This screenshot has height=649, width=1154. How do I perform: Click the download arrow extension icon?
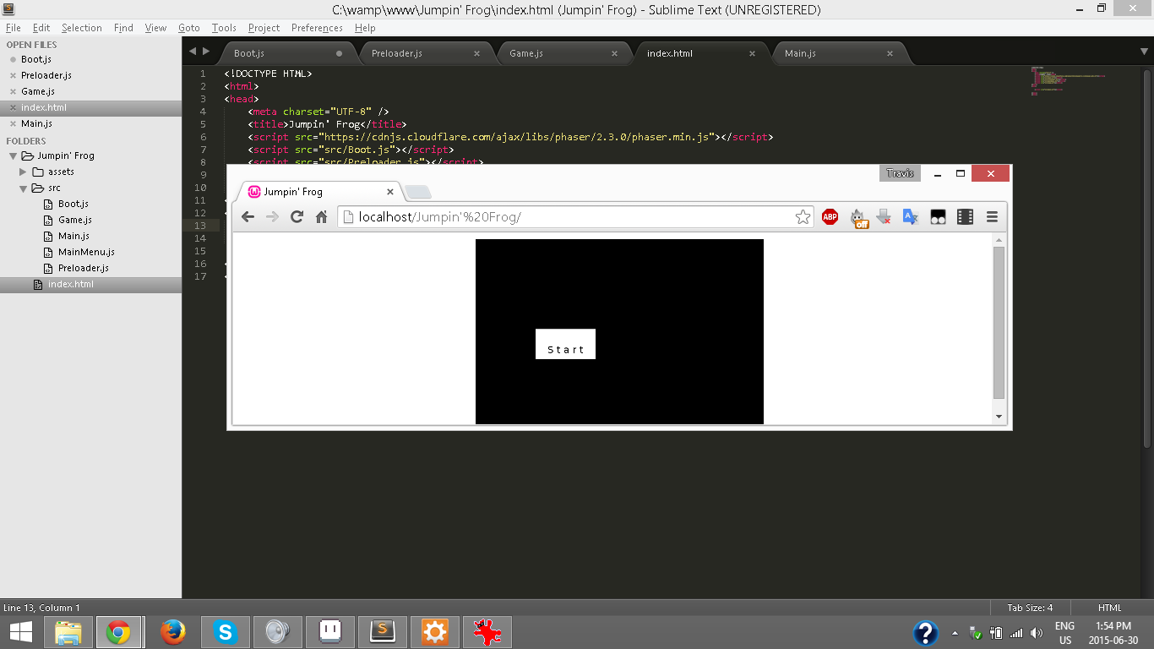click(884, 217)
